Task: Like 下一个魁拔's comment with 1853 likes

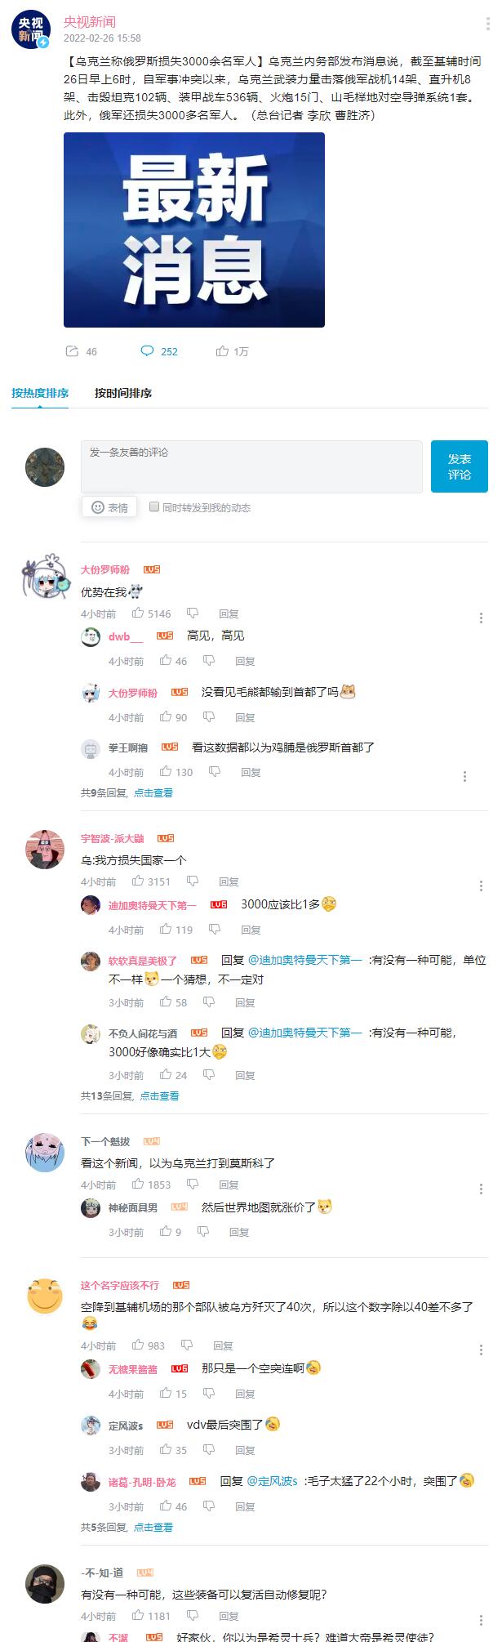Action: pyautogui.click(x=138, y=1184)
